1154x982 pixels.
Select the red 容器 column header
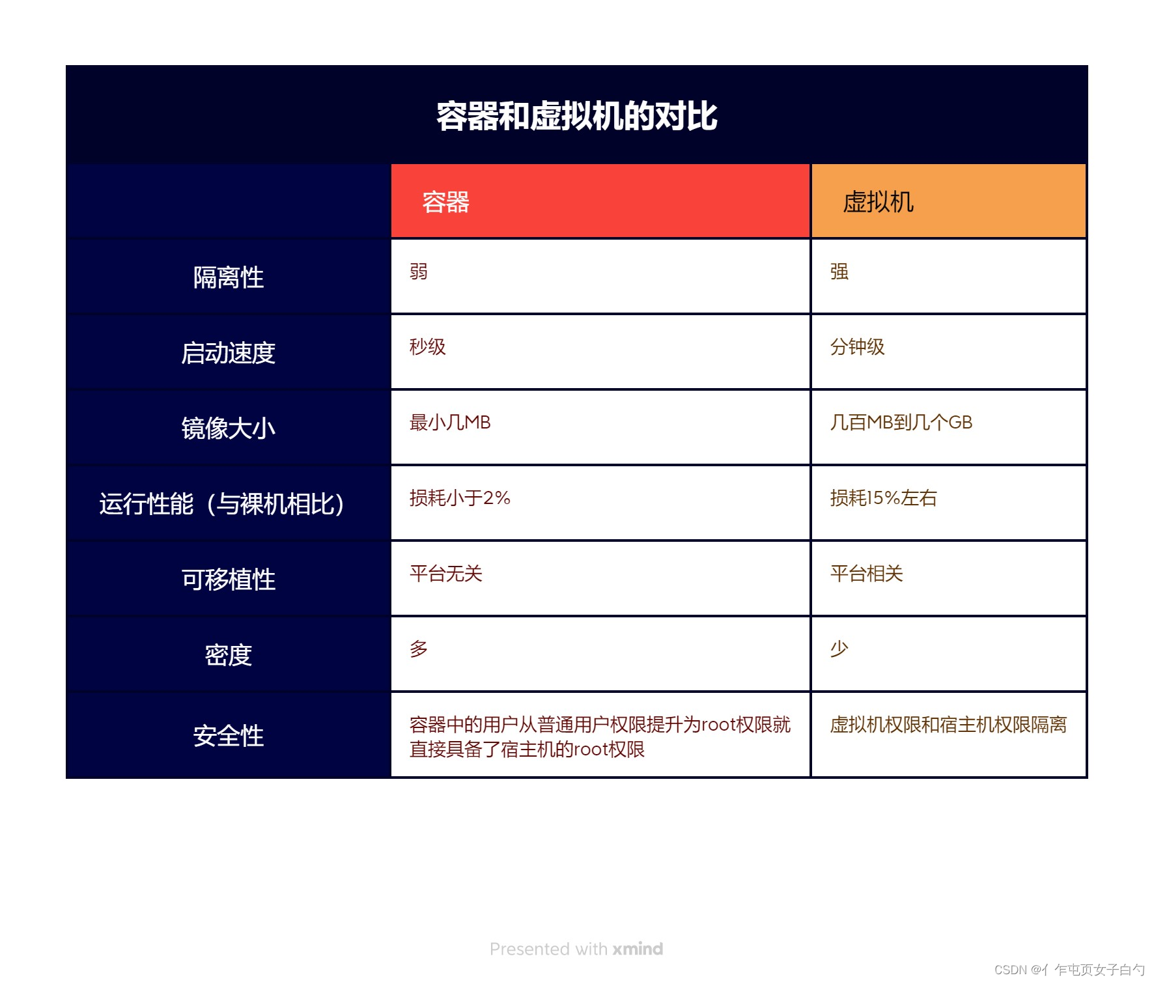pos(600,201)
